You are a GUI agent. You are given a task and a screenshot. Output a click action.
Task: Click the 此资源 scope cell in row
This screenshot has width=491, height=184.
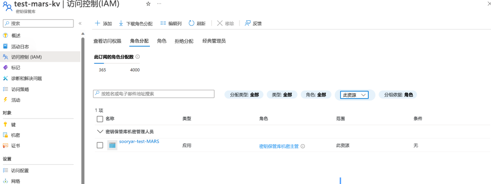pos(343,145)
